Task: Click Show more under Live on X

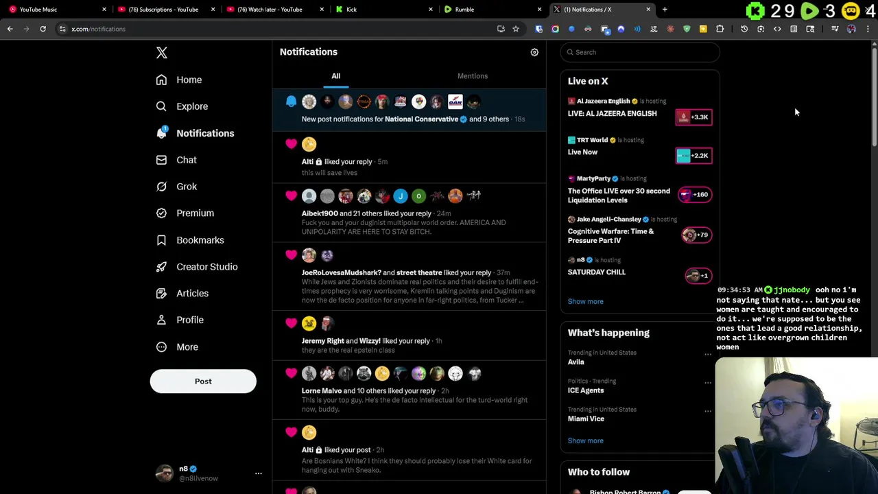Action: click(x=586, y=301)
